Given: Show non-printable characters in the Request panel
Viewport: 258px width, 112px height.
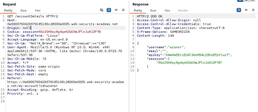Looking at the screenshot, I should (x=116, y=10).
